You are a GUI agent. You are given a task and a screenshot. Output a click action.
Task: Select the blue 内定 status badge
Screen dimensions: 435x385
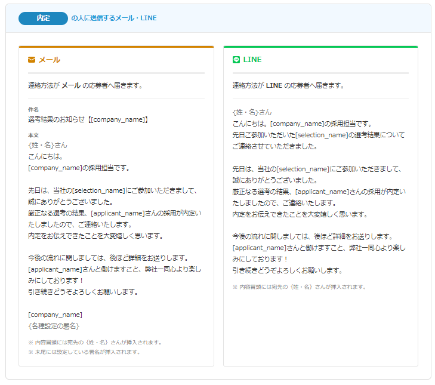click(x=43, y=19)
